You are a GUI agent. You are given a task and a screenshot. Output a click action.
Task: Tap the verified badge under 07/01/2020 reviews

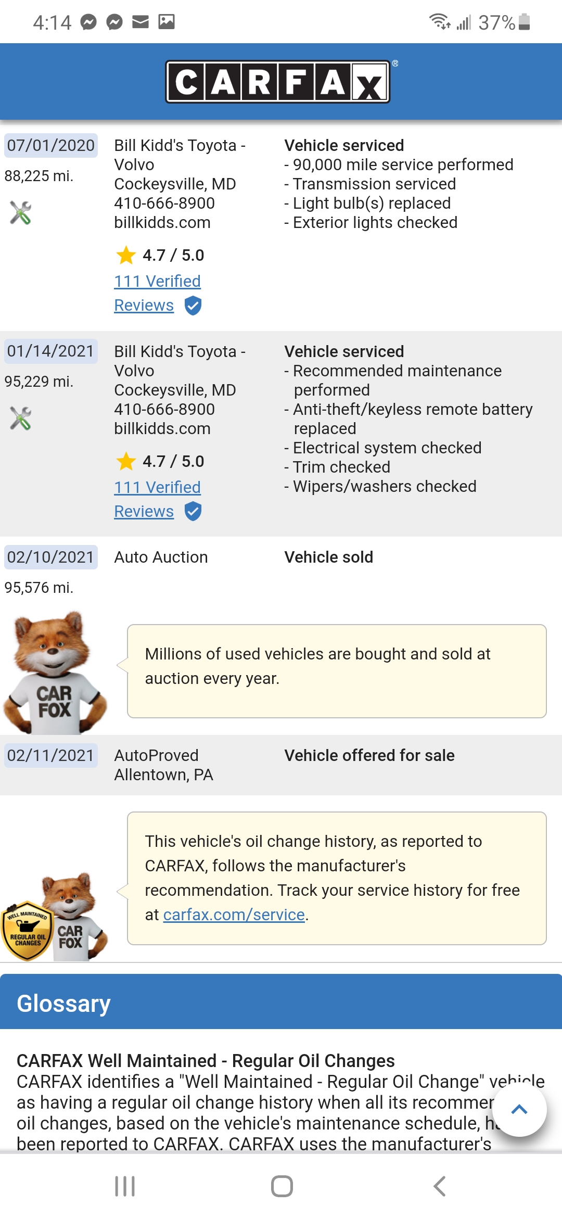point(193,306)
